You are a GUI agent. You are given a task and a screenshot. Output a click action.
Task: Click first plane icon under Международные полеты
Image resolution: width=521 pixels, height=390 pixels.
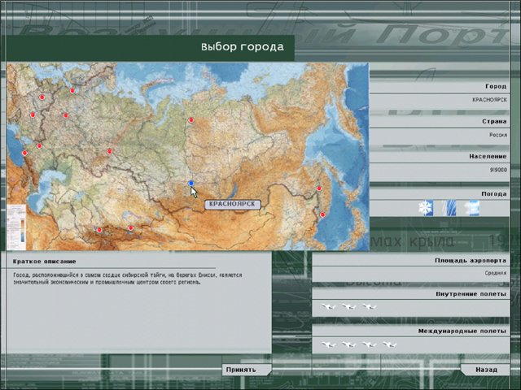point(329,345)
